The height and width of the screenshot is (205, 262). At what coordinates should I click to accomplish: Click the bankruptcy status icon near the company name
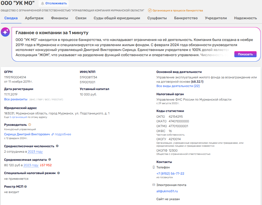[150, 11]
